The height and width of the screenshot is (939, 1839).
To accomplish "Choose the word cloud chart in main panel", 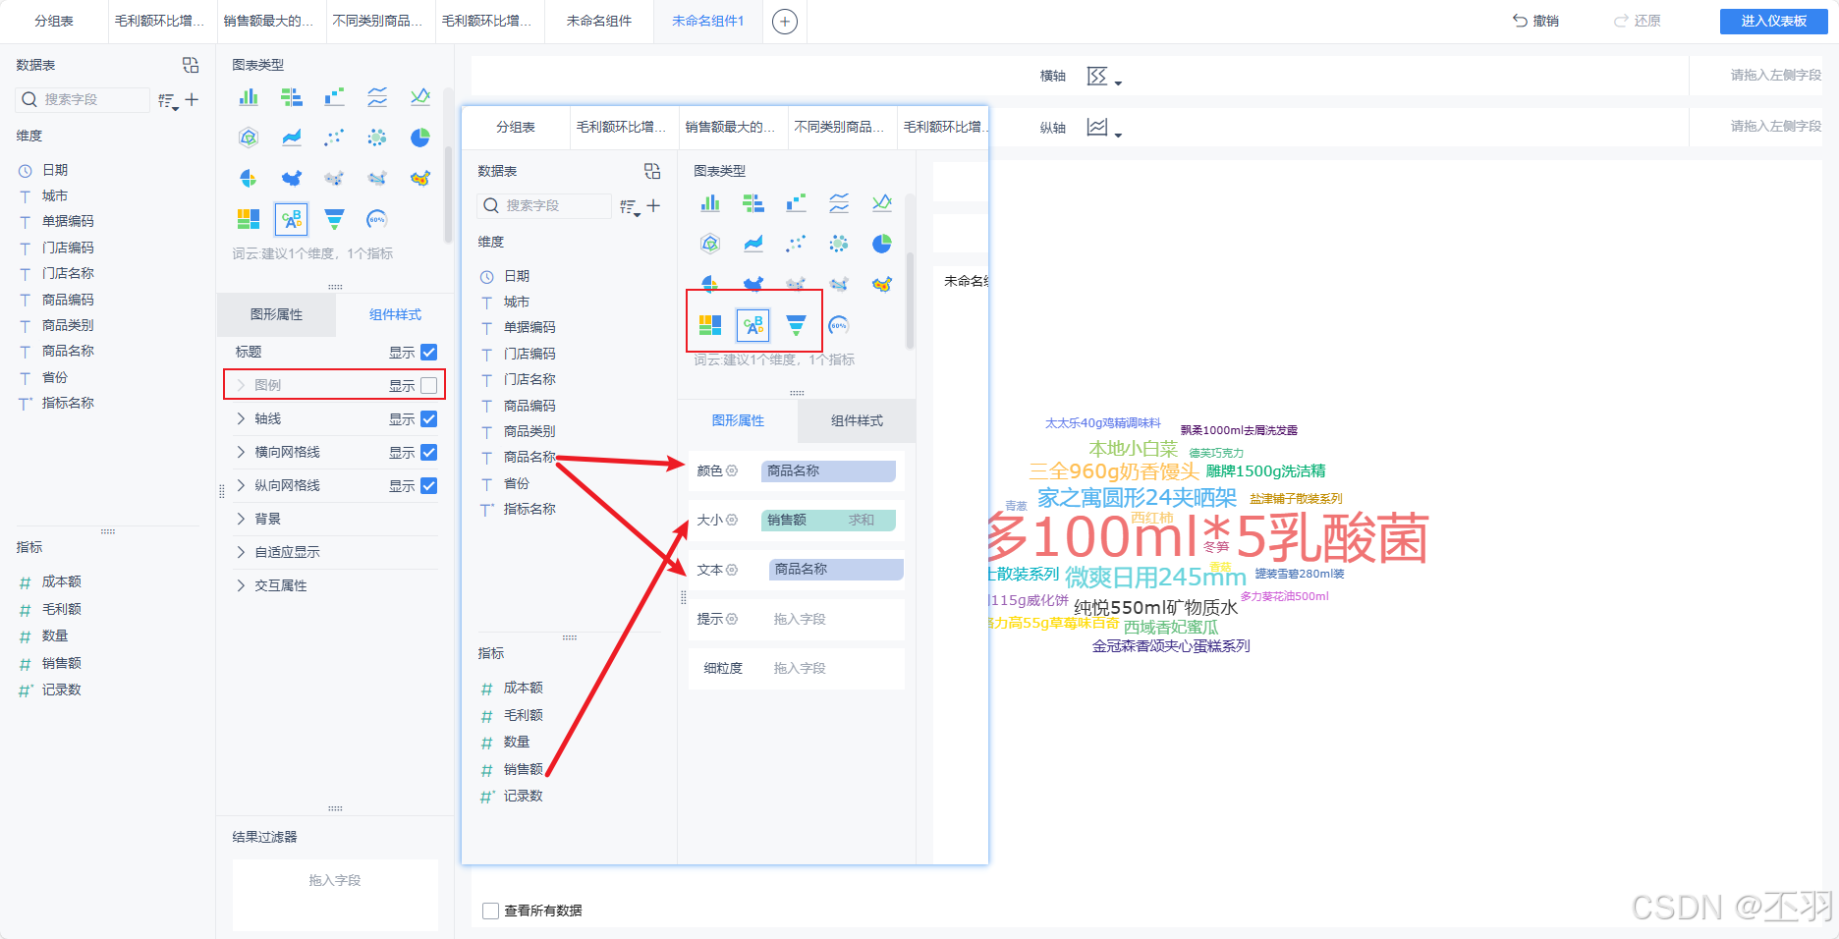I will coord(292,219).
